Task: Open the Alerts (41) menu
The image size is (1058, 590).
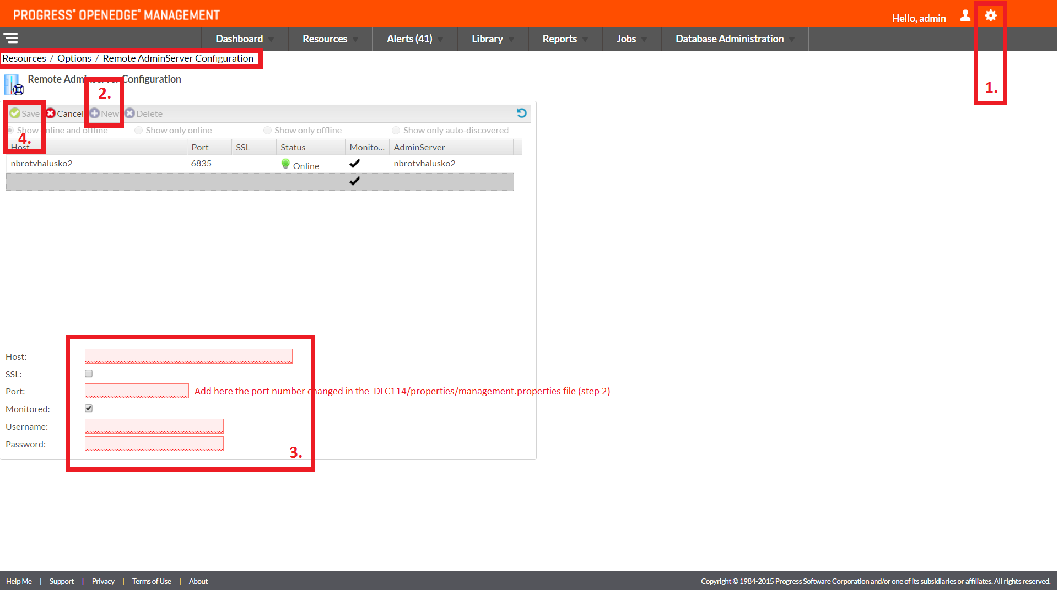Action: pos(409,39)
